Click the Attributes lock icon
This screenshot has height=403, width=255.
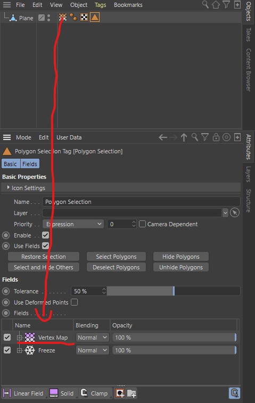216,137
